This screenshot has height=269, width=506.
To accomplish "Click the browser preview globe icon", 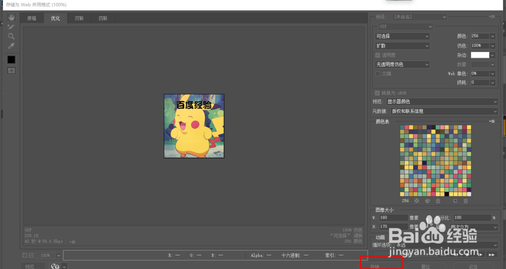I will click(55, 266).
